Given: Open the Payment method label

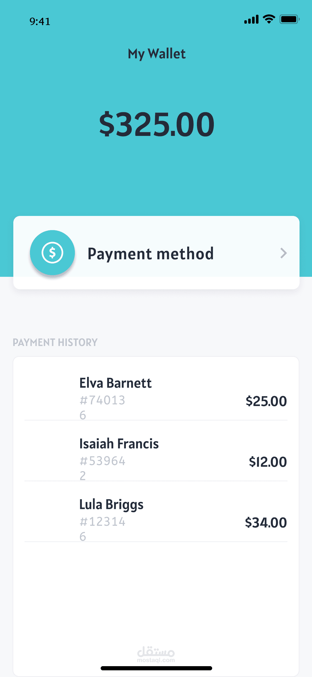Looking at the screenshot, I should tap(151, 254).
